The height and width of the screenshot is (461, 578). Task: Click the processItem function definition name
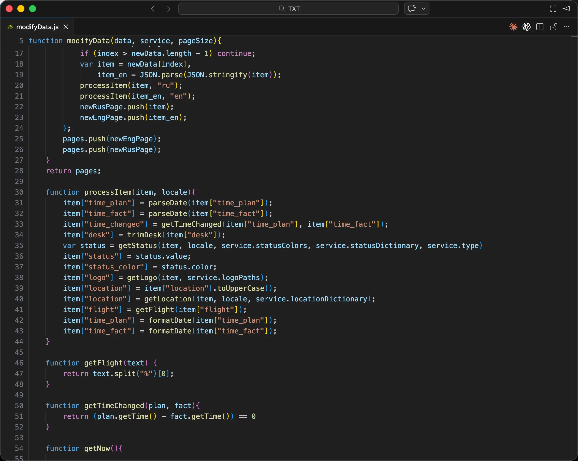click(x=108, y=192)
